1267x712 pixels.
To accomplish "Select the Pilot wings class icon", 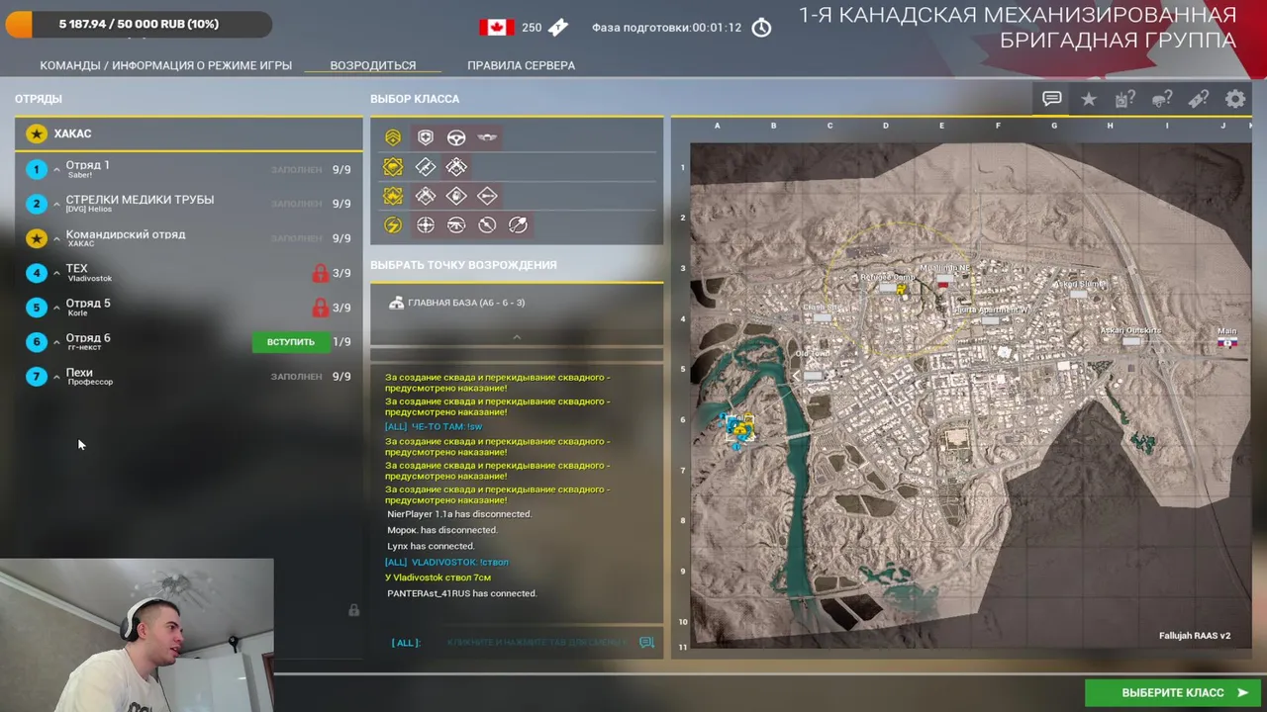I will pos(487,137).
